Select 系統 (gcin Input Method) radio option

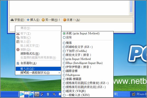87,33
